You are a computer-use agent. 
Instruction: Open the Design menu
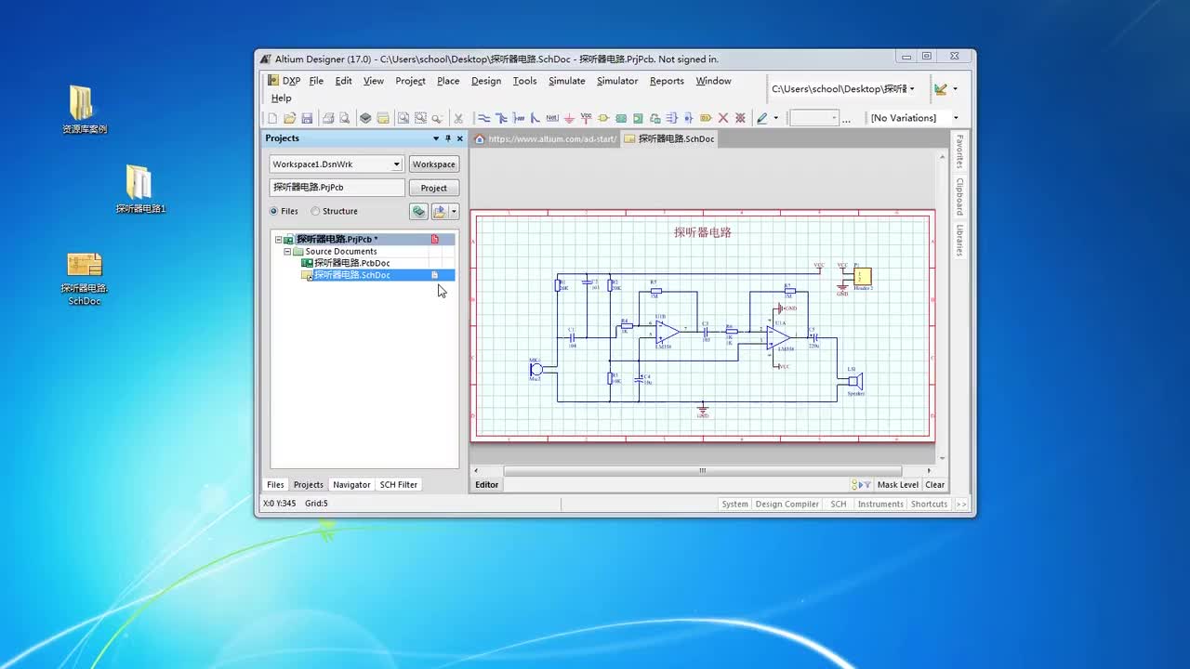click(486, 81)
